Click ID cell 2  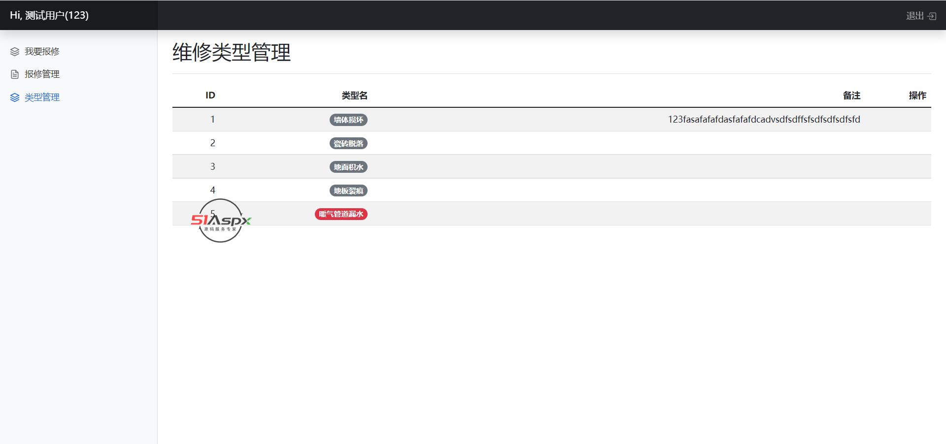(213, 143)
